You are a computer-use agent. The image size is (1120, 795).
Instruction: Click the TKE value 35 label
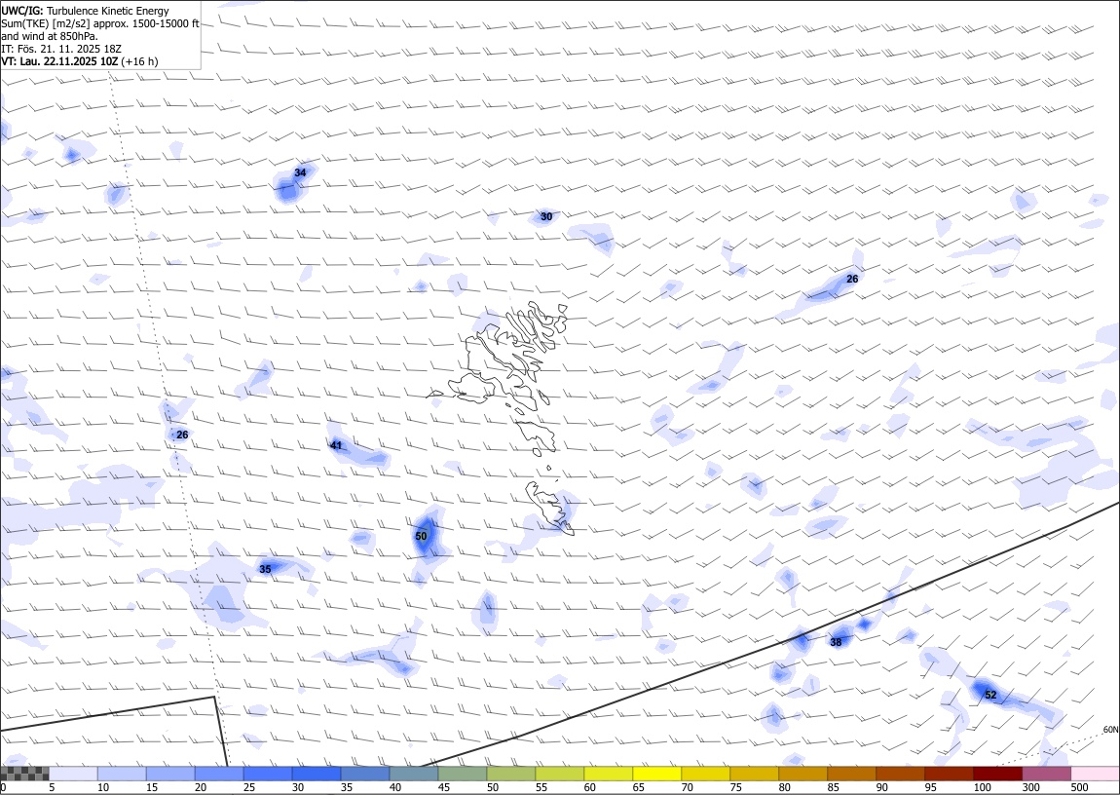(265, 569)
